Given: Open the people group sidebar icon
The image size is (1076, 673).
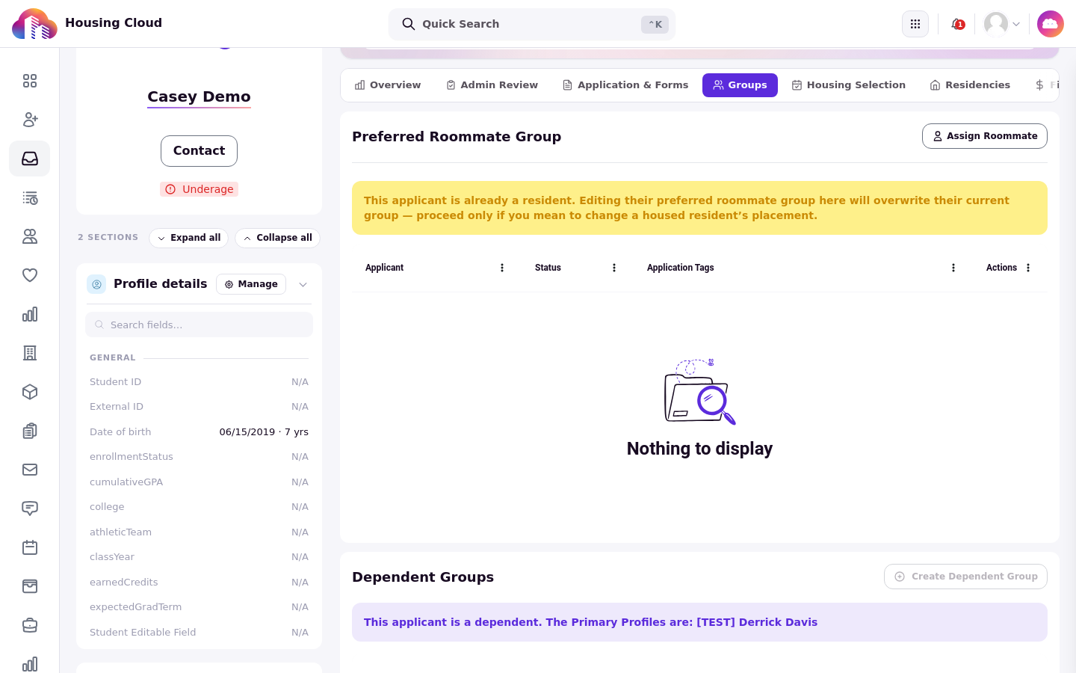Looking at the screenshot, I should tap(30, 236).
